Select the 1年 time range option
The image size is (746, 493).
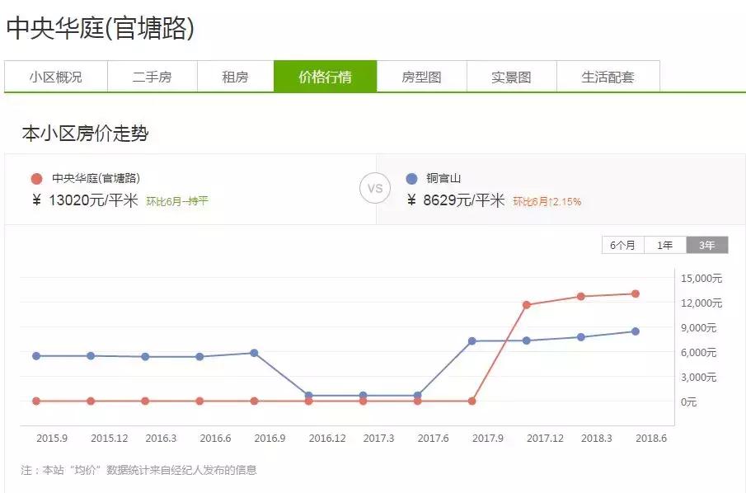(x=665, y=245)
